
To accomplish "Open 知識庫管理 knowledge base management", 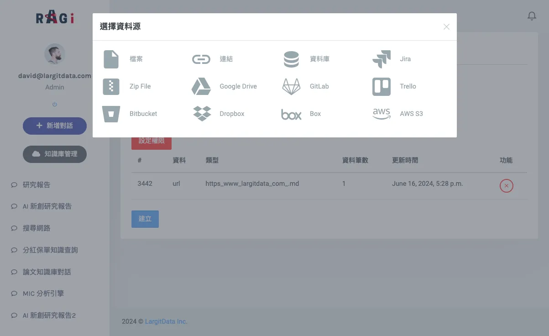I will click(55, 154).
